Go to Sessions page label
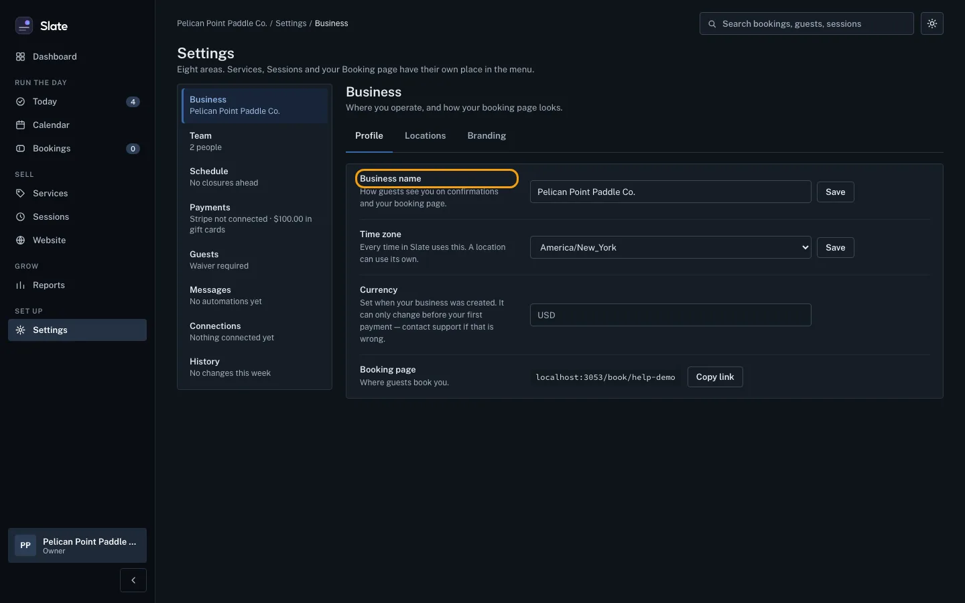 (x=51, y=217)
